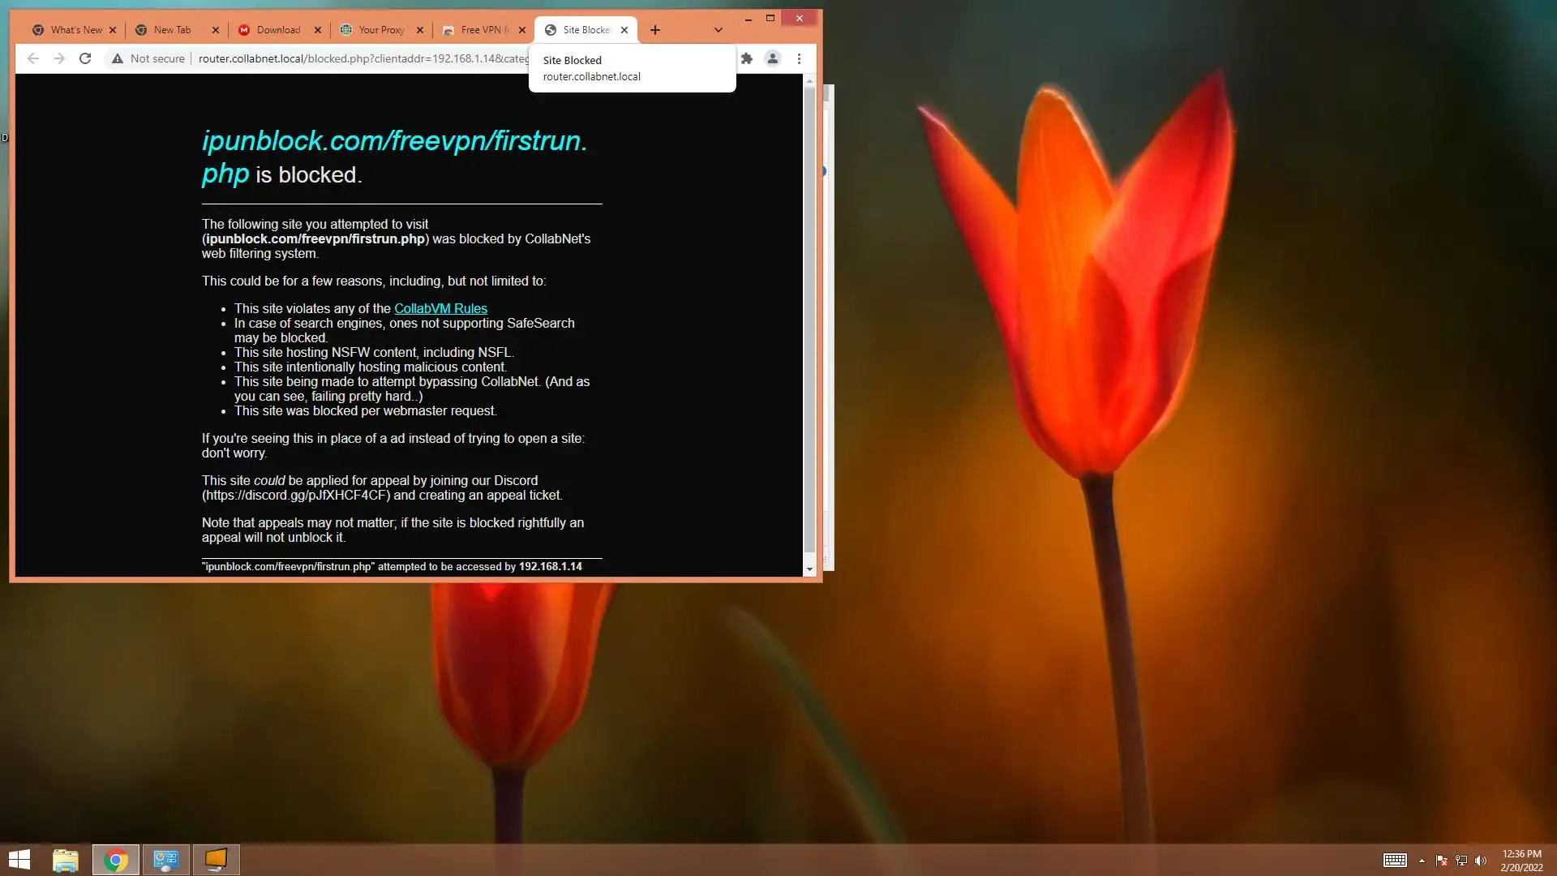Open a new tab with plus button
This screenshot has width=1557, height=876.
coord(655,30)
